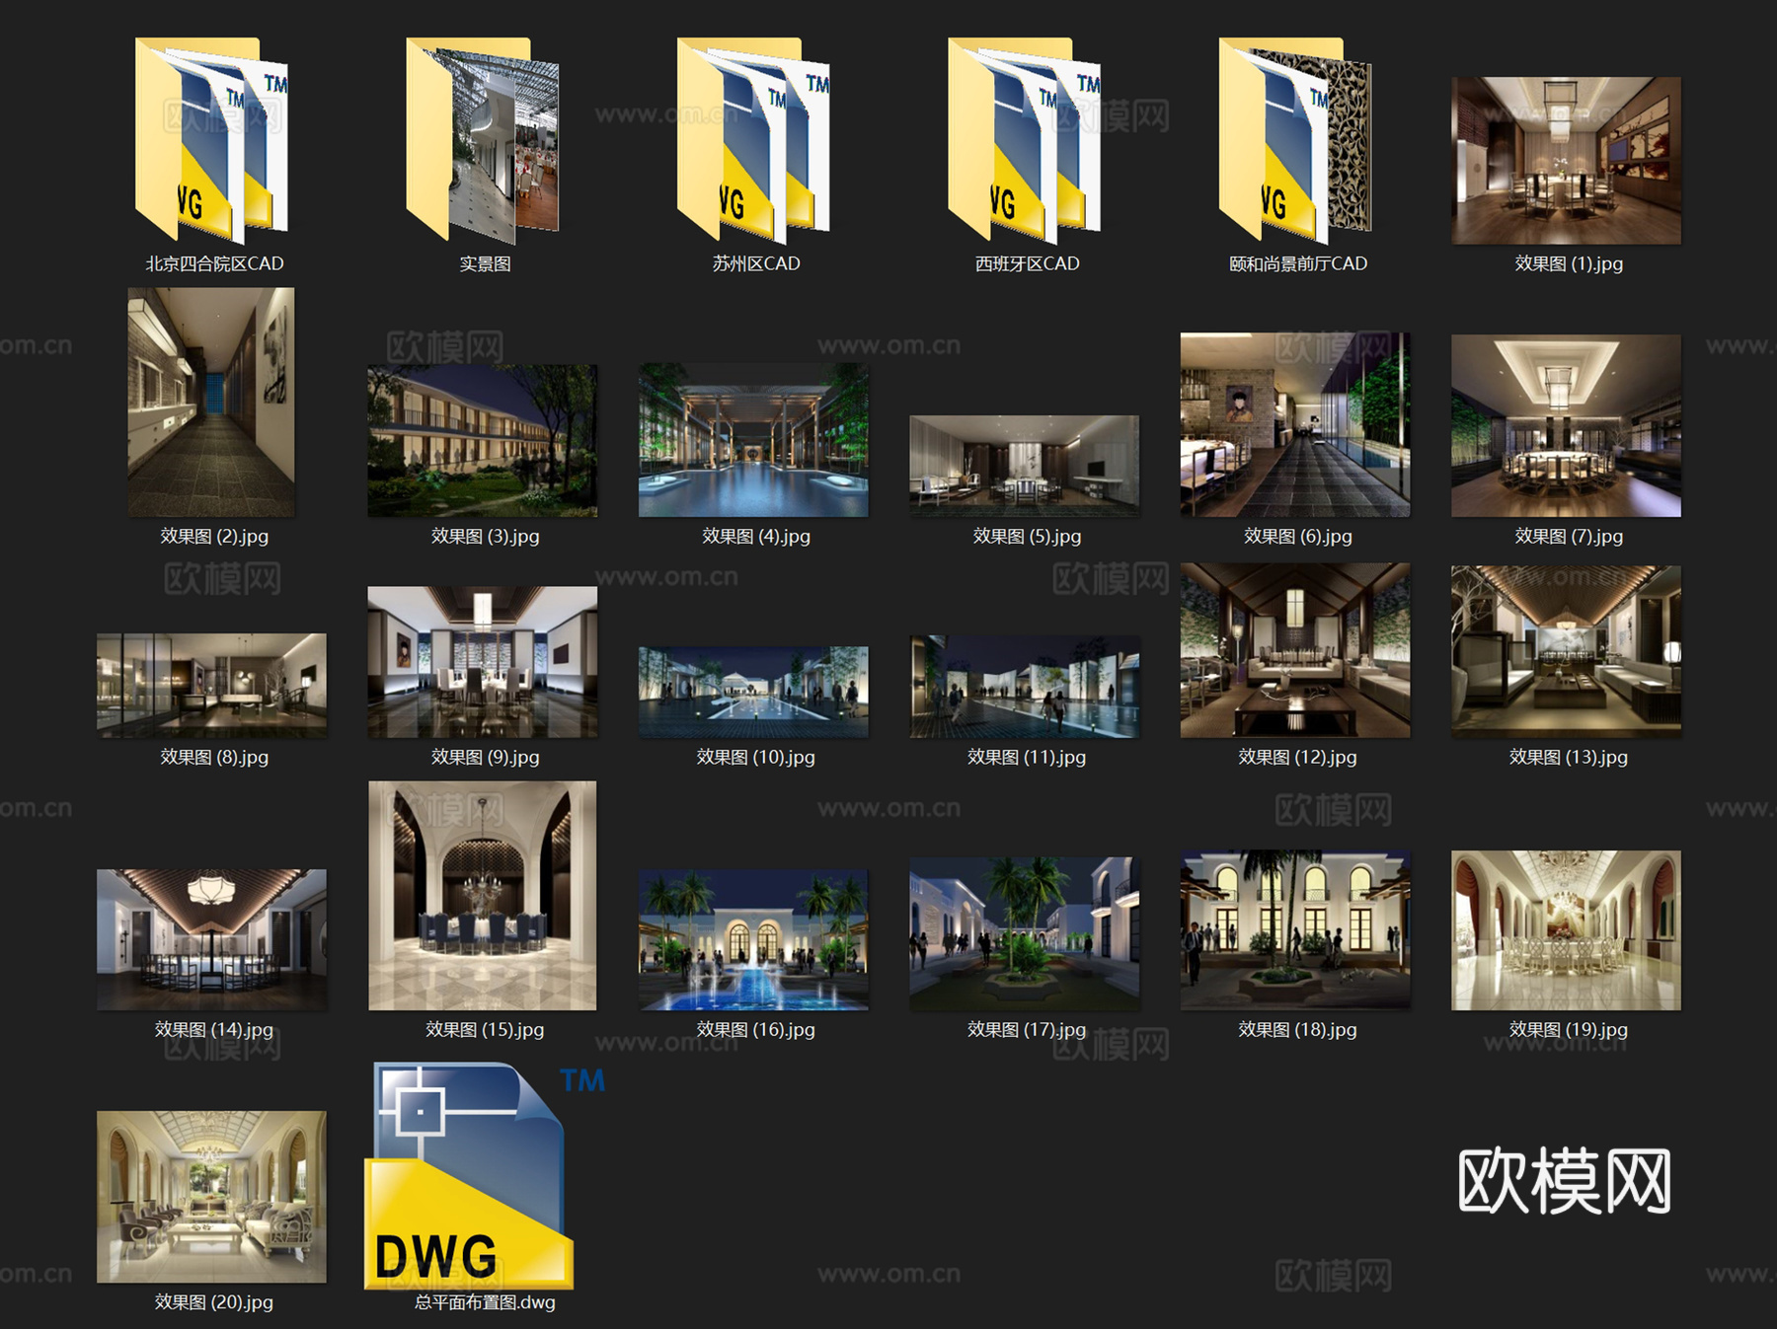Viewport: 1777px width, 1329px height.
Task: Select thumbnail of 效果图 (8).jpg
Action: pos(211,686)
